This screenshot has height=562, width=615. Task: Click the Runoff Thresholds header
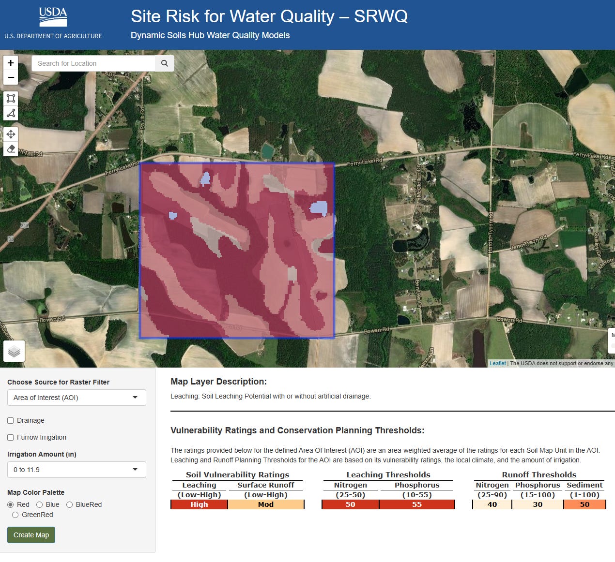[x=539, y=474]
